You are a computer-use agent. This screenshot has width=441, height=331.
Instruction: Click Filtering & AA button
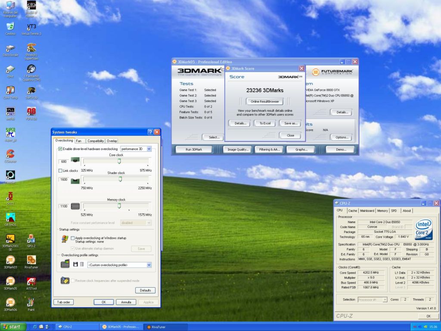pyautogui.click(x=270, y=150)
